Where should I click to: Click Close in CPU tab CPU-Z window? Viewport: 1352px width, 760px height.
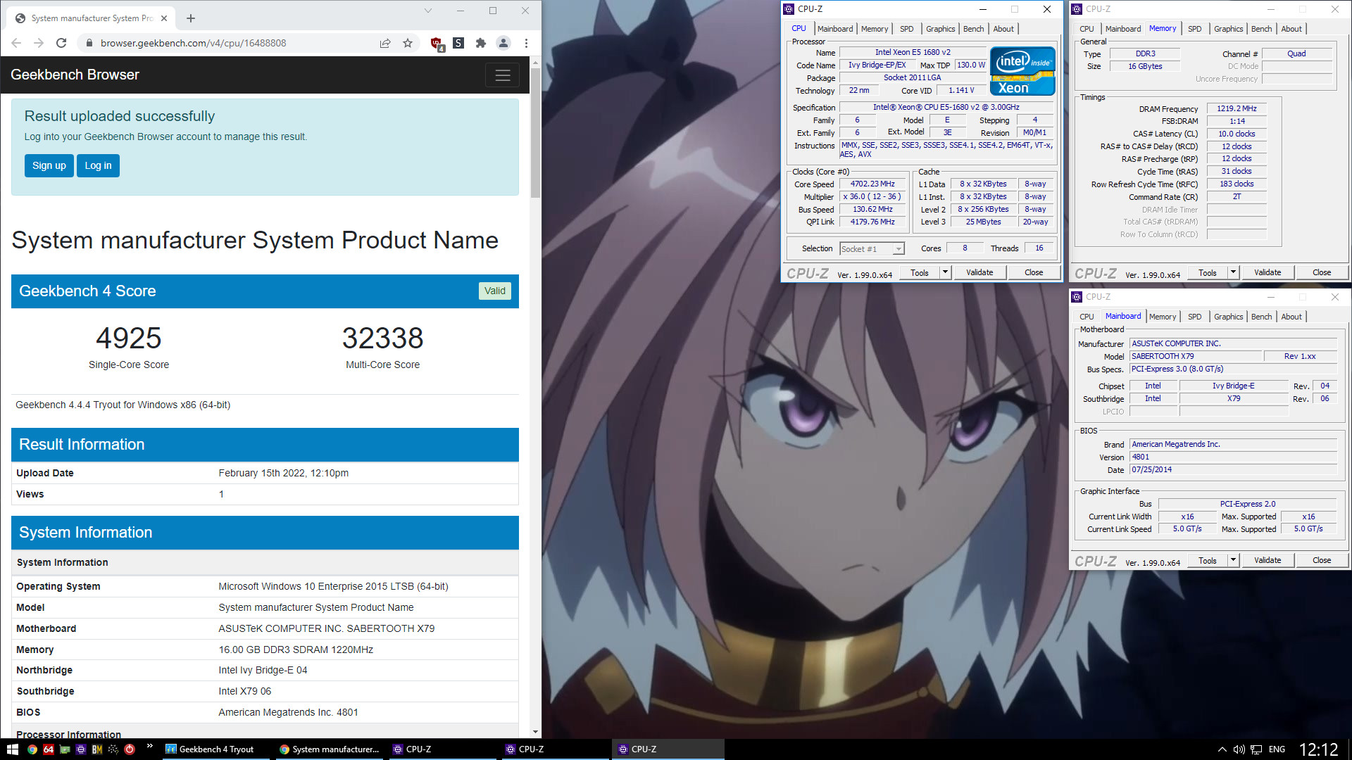[1034, 272]
